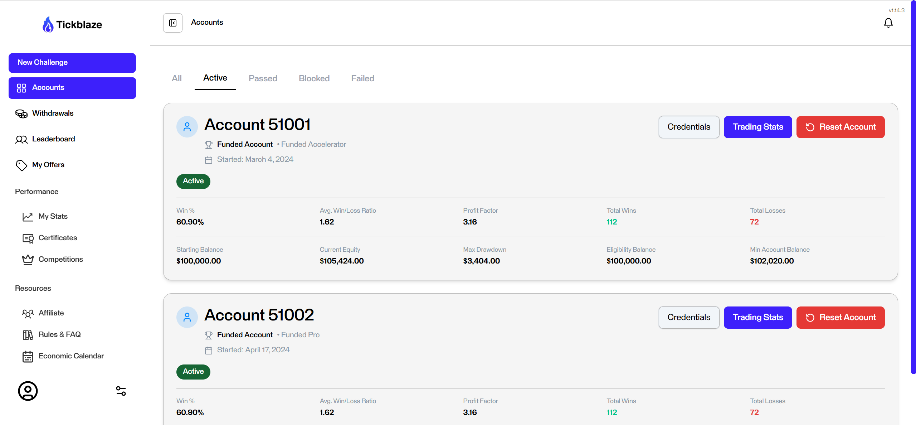
Task: Open the Competitions crown item
Action: click(x=60, y=260)
